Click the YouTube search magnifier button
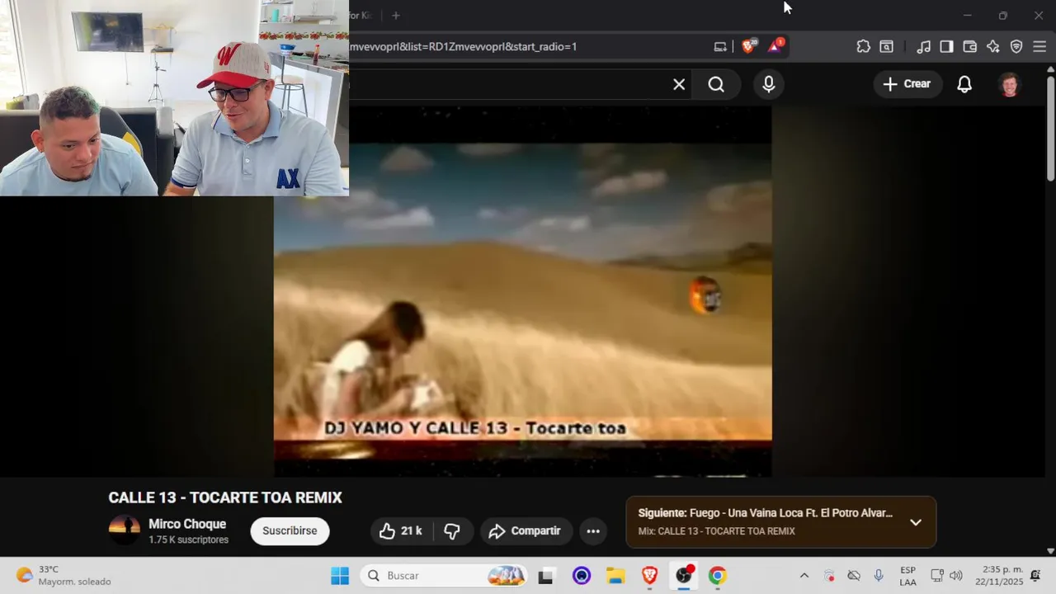 click(x=716, y=84)
